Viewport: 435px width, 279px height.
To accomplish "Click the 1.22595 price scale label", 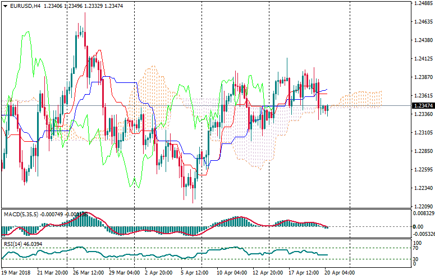I will (x=422, y=170).
